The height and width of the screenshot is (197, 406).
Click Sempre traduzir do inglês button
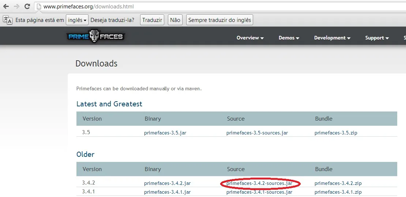click(219, 20)
